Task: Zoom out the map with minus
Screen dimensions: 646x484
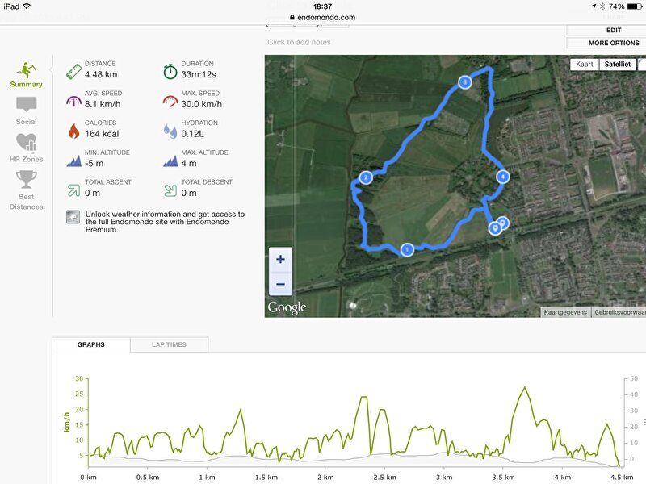Action: [280, 284]
